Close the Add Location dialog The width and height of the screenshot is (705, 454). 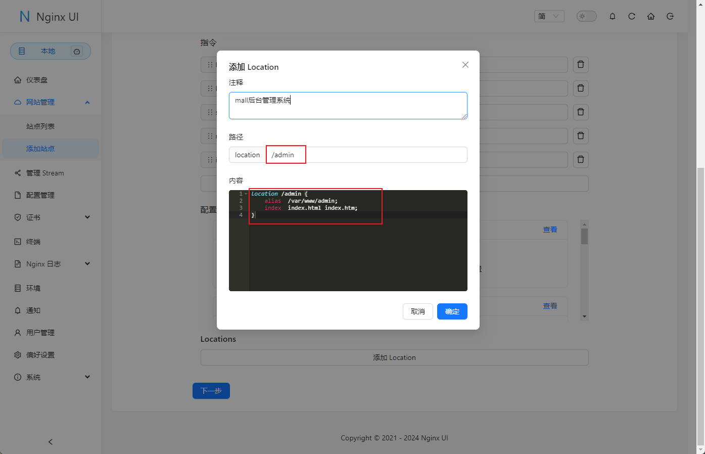[465, 65]
